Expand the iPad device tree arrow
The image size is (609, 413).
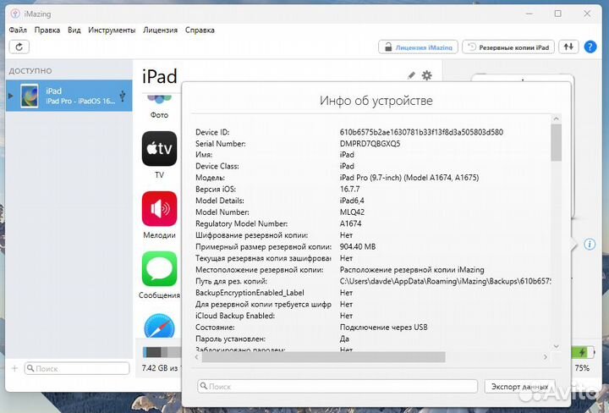(x=10, y=96)
